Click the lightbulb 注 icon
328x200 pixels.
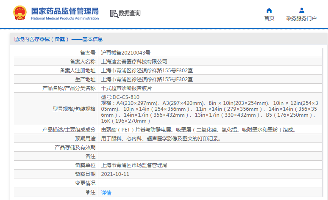coord(88,192)
